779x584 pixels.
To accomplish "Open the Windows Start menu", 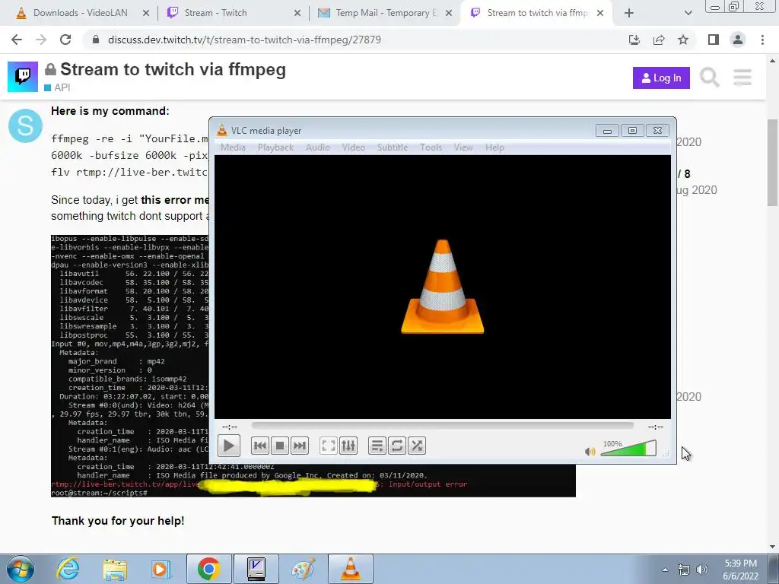I will [21, 569].
